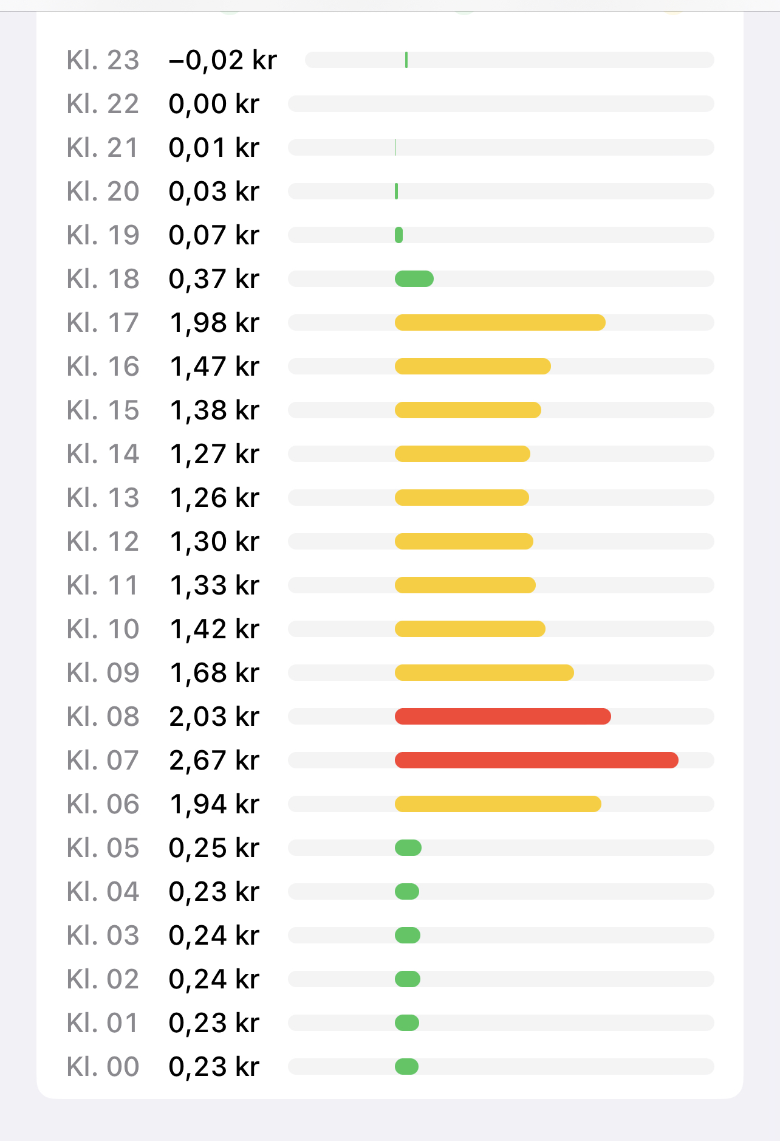
Task: Tap the green bar for Kl. 18
Action: (x=414, y=279)
